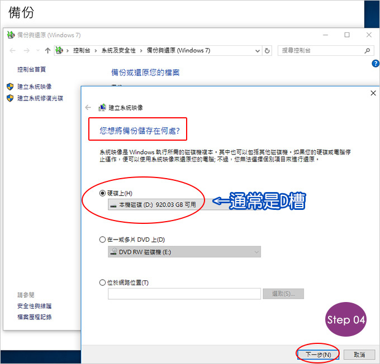Click the 下一步(N) button
The height and width of the screenshot is (364, 380).
pyautogui.click(x=318, y=355)
